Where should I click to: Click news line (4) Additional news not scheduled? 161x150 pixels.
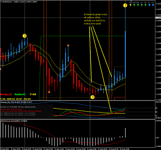[18, 115]
